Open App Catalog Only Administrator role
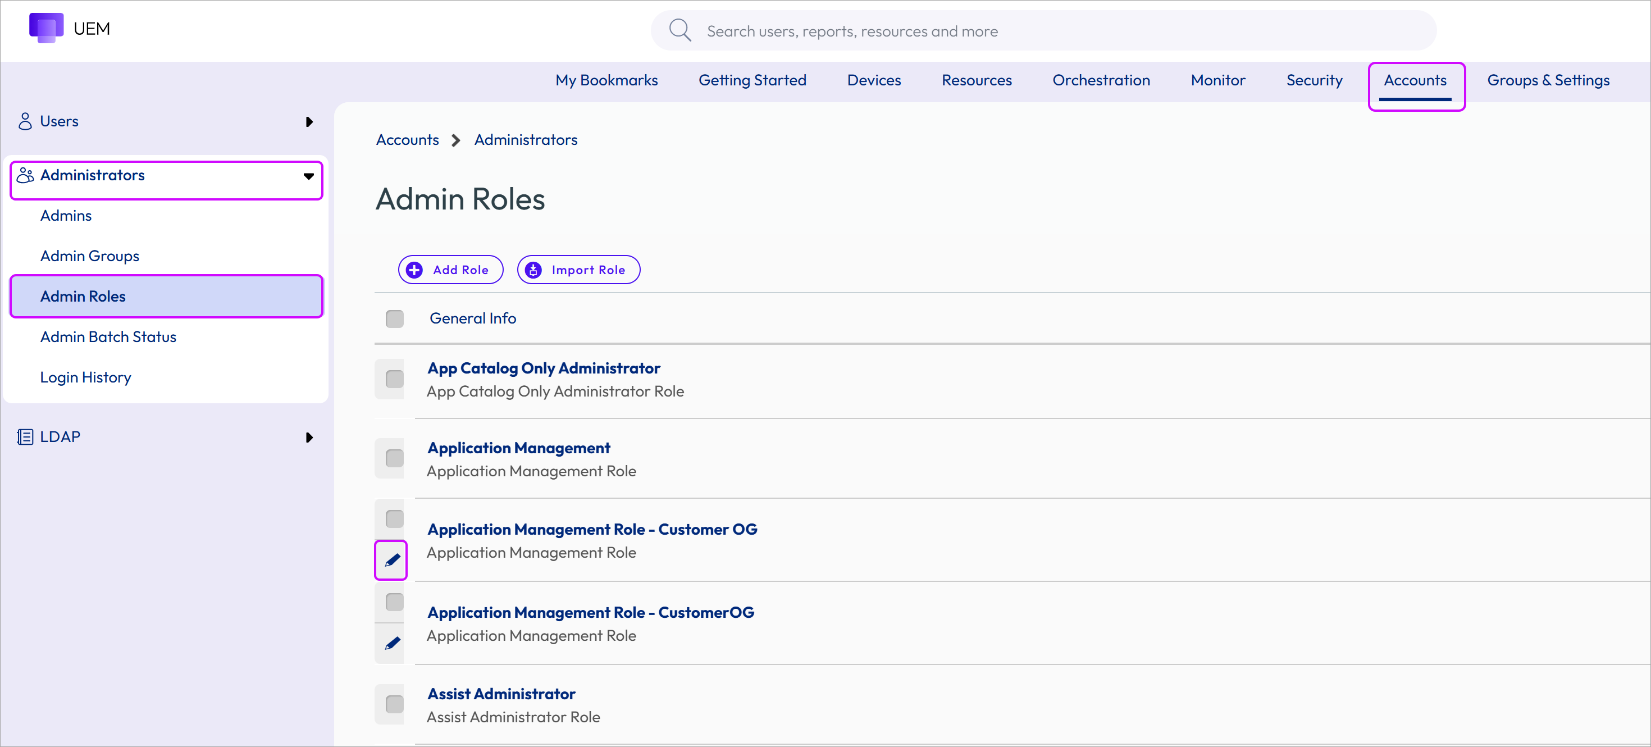Screen dimensions: 1651x747 click(x=544, y=368)
